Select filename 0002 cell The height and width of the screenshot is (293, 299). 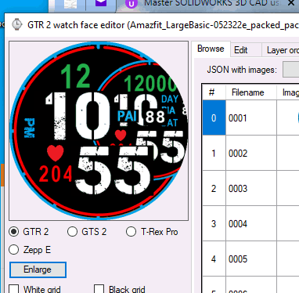[x=250, y=153]
